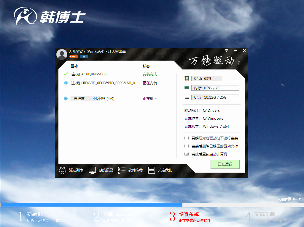Toggle 完成后重新启动计算机 checkbox
Image resolution: width=304 pixels, height=227 pixels.
[x=187, y=154]
